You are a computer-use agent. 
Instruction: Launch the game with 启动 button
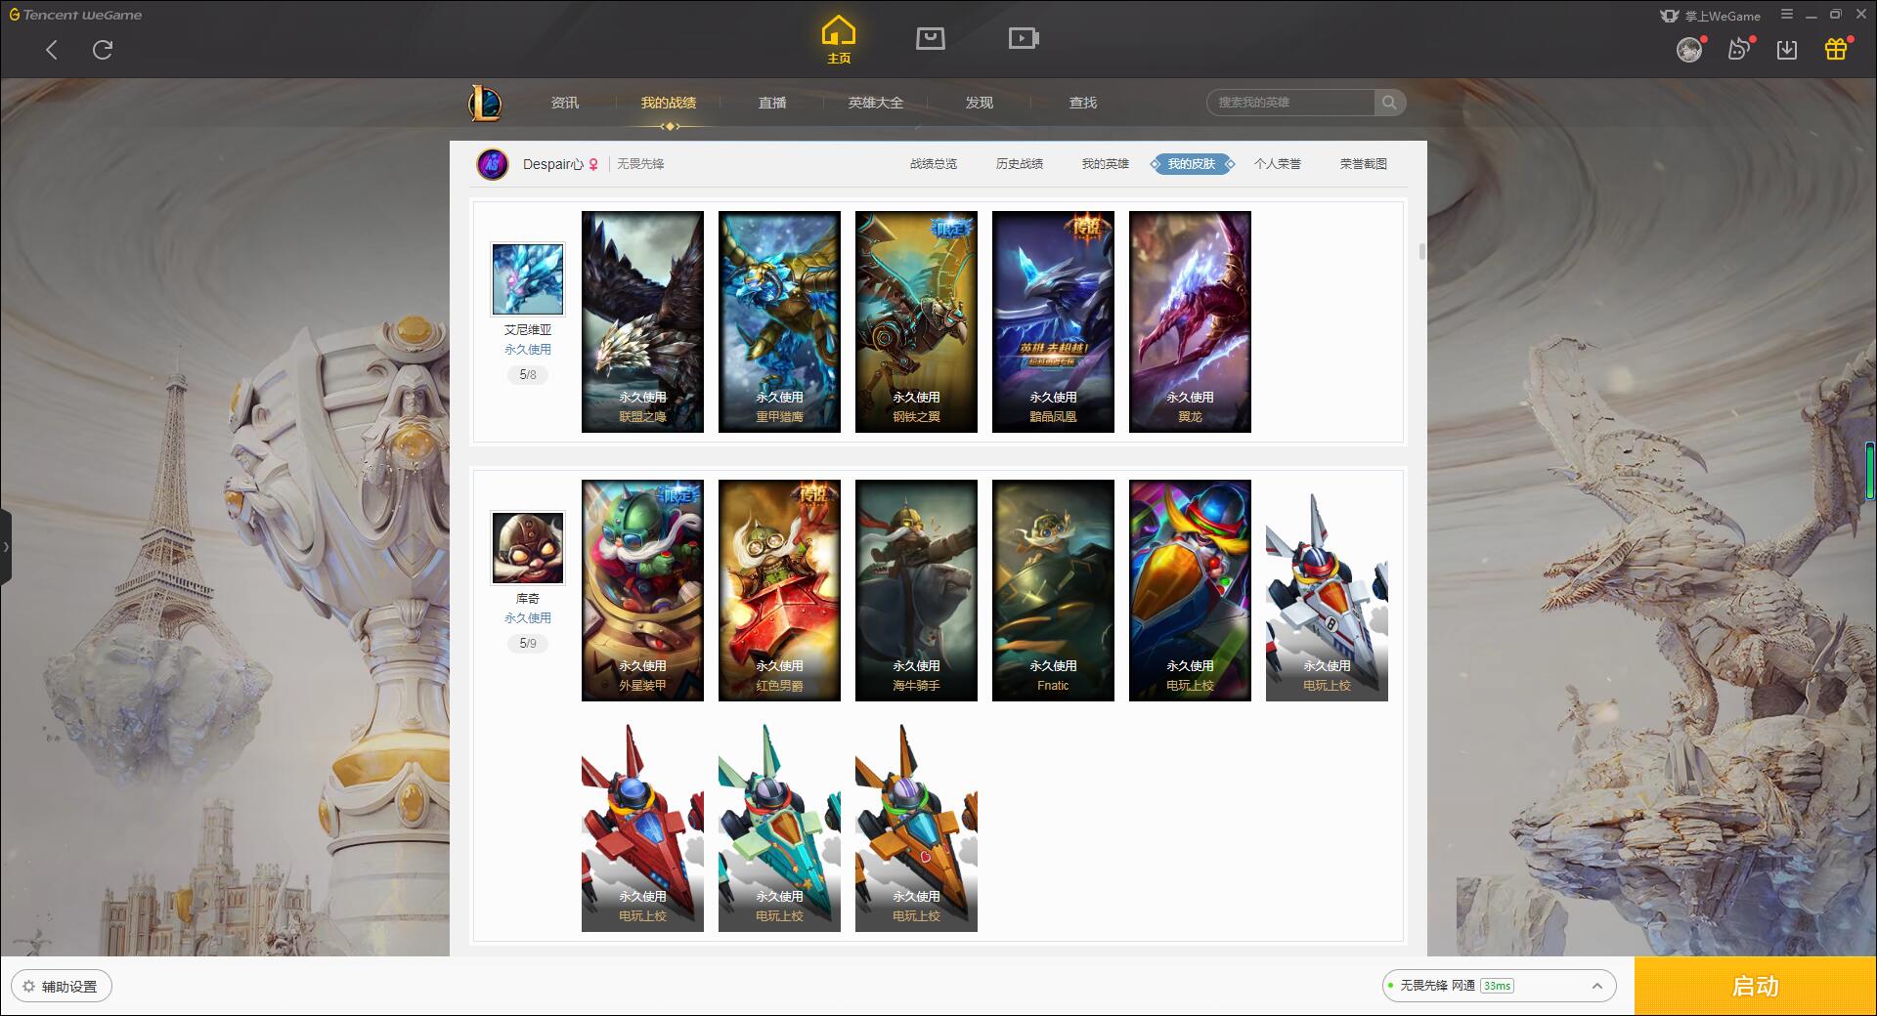(x=1756, y=986)
